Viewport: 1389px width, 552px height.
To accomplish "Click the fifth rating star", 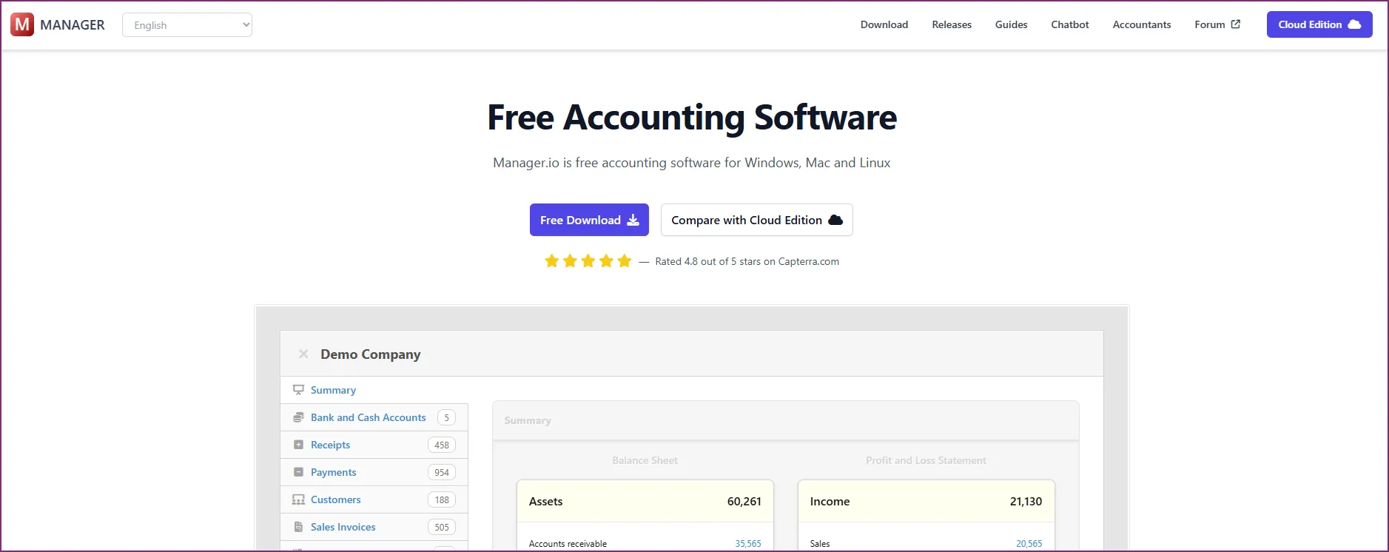I will point(625,260).
